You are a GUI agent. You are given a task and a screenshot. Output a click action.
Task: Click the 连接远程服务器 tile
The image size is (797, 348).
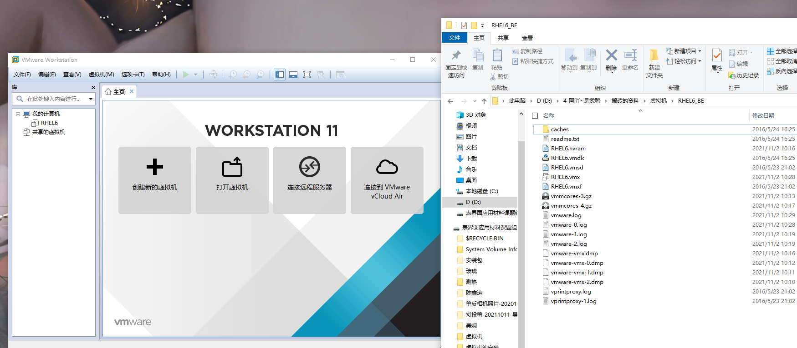[x=310, y=180]
